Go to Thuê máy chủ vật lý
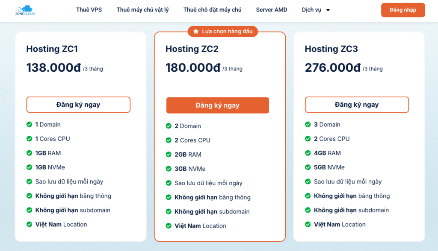 click(x=142, y=10)
